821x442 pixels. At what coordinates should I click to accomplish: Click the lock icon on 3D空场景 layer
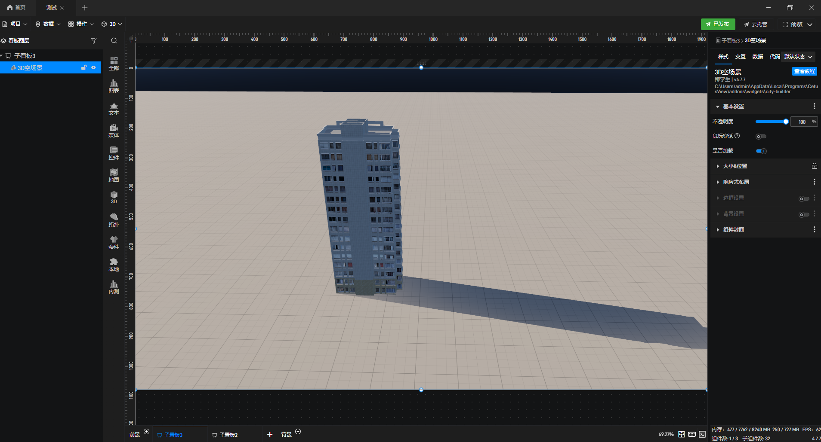84,67
